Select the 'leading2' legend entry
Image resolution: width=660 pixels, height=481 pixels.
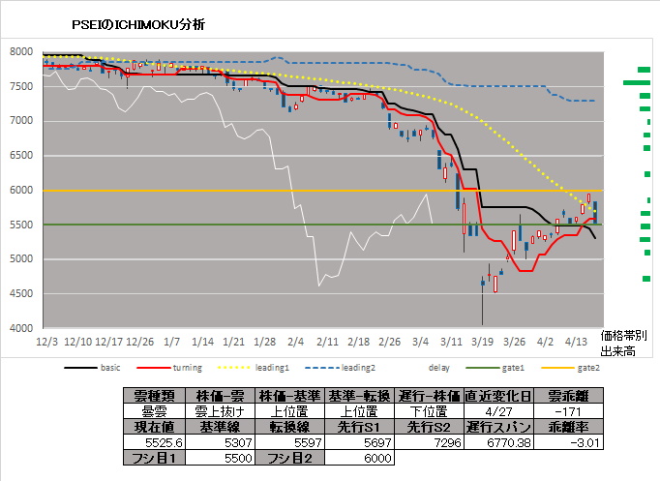point(340,368)
